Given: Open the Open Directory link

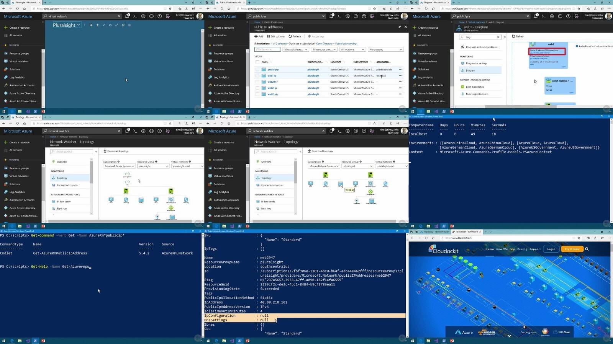Looking at the screenshot, I should (x=324, y=44).
